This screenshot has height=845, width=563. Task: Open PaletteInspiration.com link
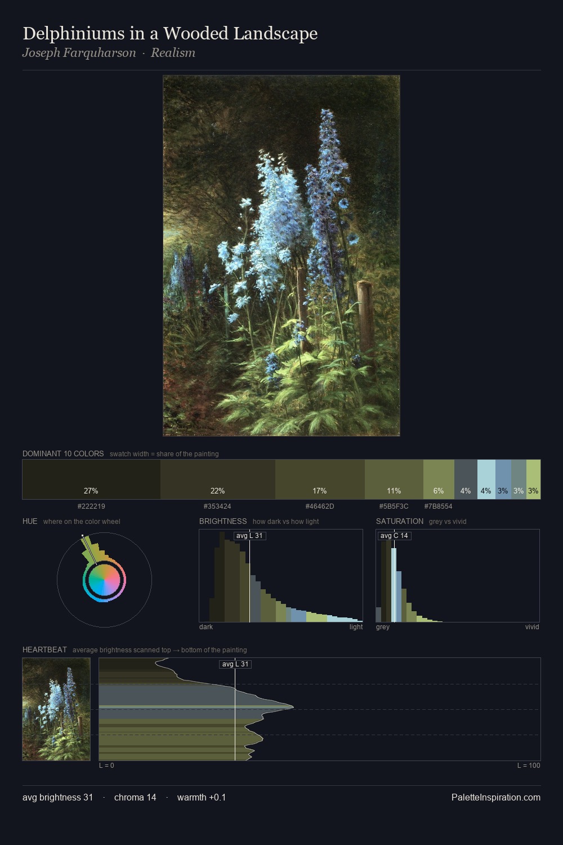click(x=496, y=797)
